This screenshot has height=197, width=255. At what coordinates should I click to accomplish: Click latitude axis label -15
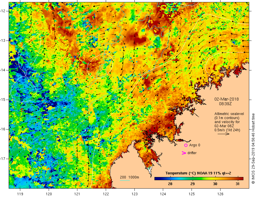[3, 100]
